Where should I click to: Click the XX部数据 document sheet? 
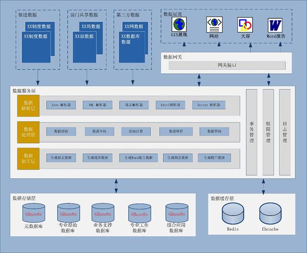85,47
